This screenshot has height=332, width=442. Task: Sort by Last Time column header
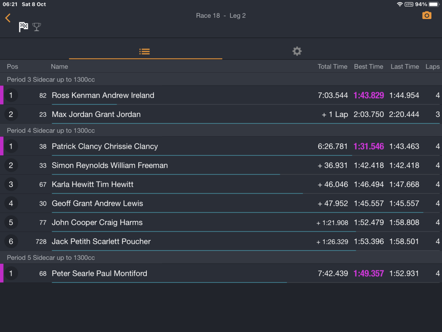404,67
